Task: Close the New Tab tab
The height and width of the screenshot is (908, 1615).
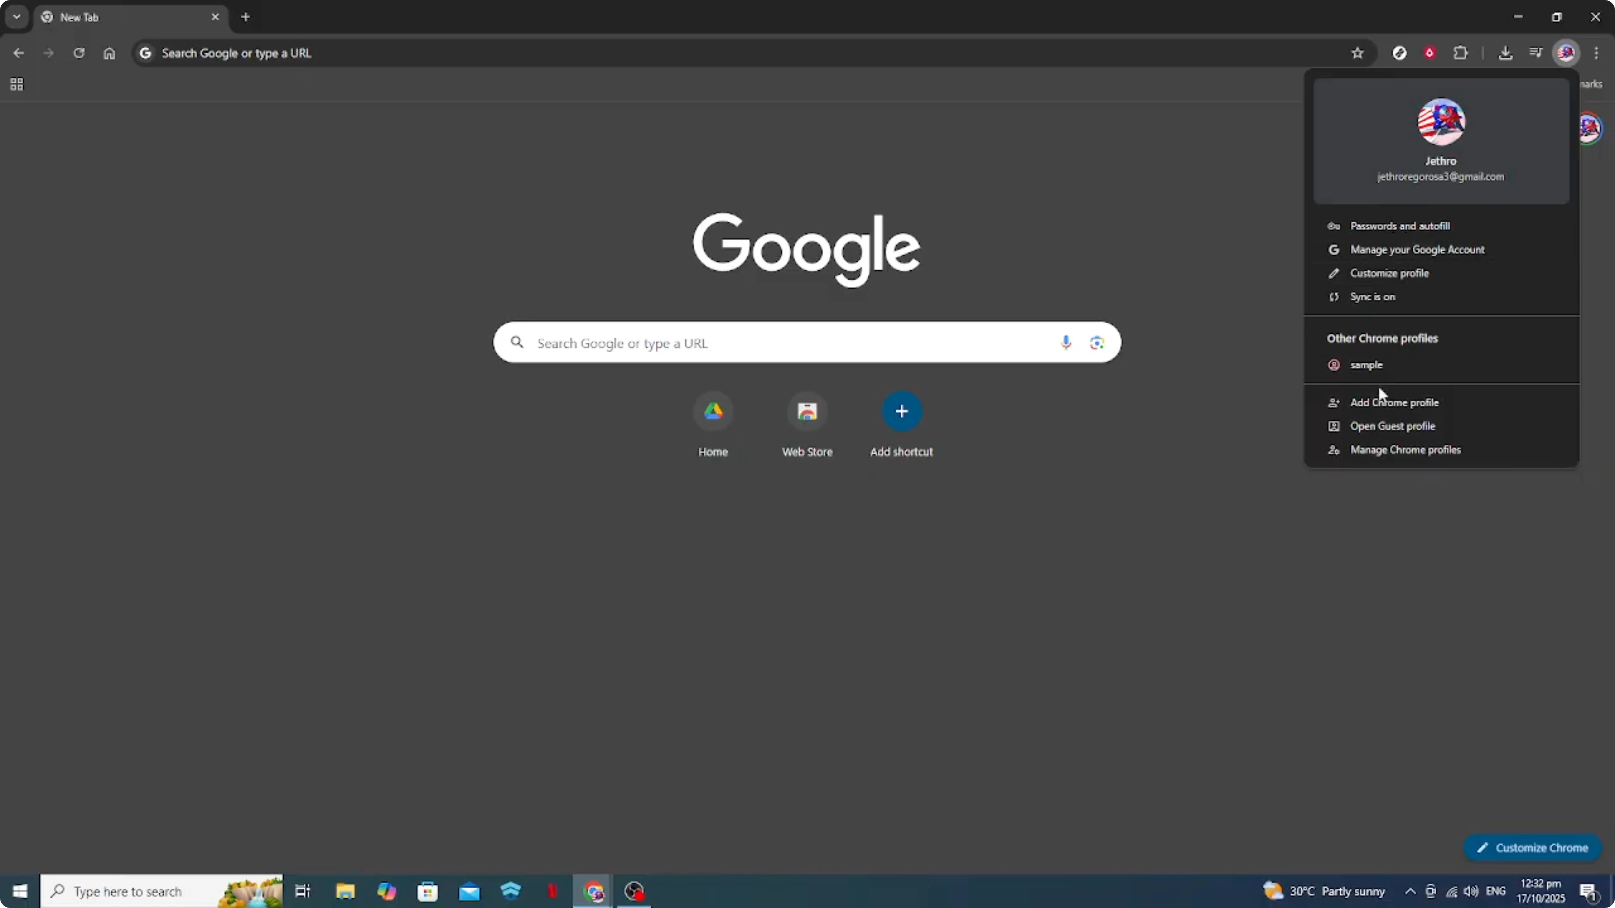Action: click(x=215, y=17)
